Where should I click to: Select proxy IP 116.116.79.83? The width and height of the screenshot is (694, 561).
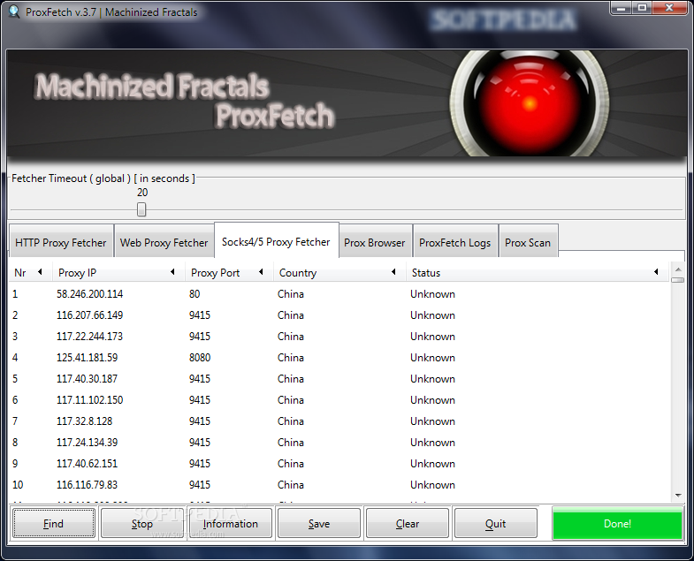(88, 485)
